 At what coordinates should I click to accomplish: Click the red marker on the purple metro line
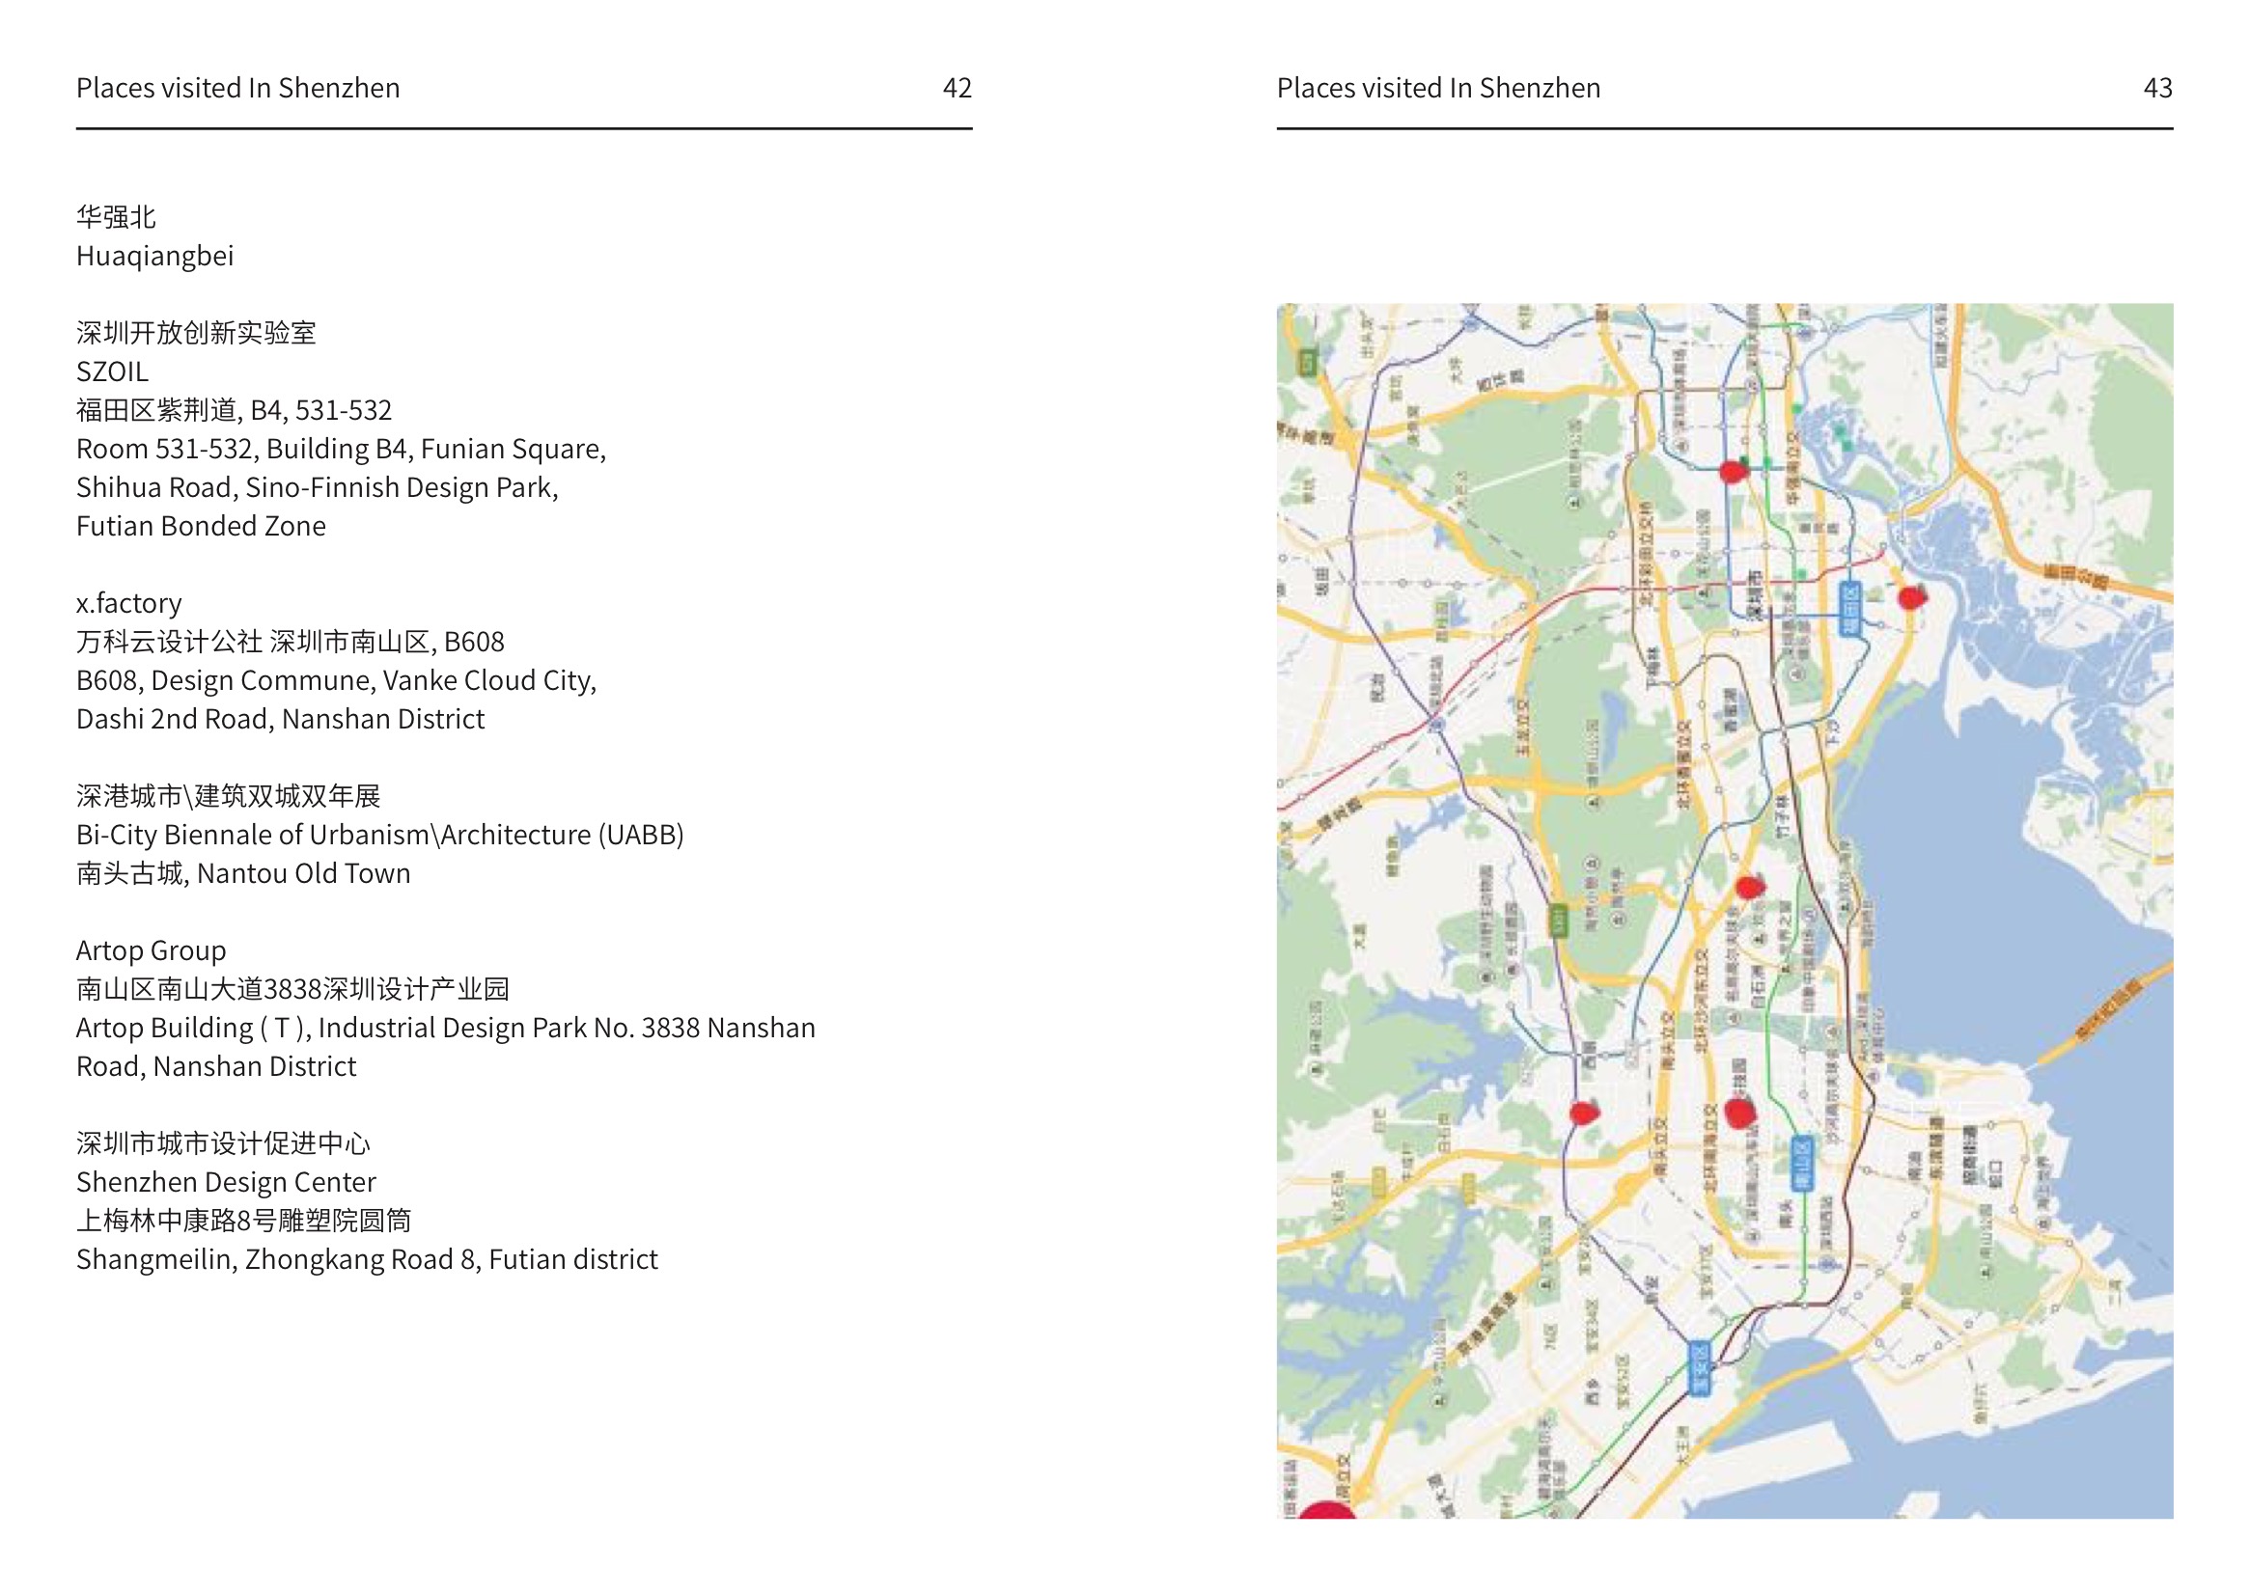[1583, 1113]
